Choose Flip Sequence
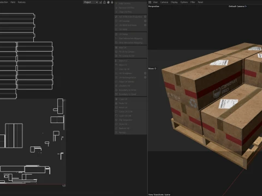 pos(130,120)
